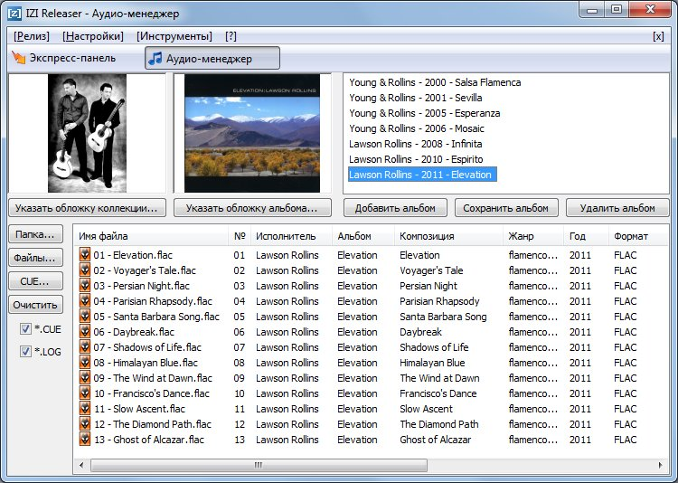Click the scrollbar left arrow
Viewport: 678px width, 483px height.
click(81, 465)
